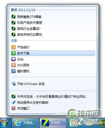The image size is (105, 128).
Task: Choose 软件下载 from the task list
Action: coord(53,53)
